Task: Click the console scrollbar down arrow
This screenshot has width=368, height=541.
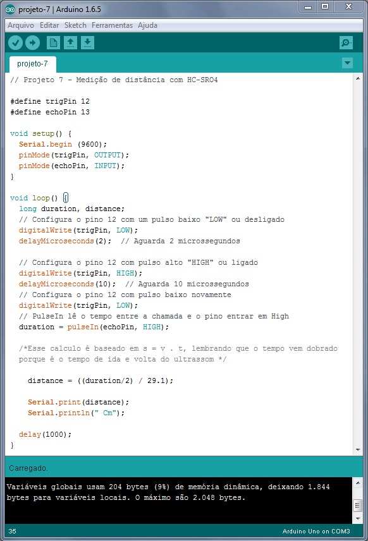Action: tap(358, 519)
